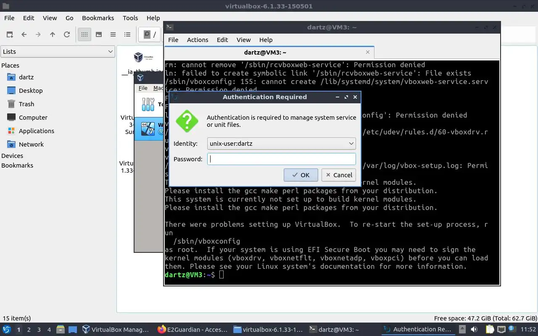Viewport: 538px width, 336px height.
Task: Switch to thumbnail view
Action: pyautogui.click(x=99, y=34)
